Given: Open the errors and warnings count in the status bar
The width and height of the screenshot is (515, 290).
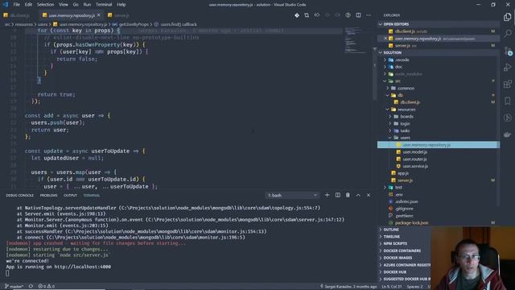Looking at the screenshot, I should (x=47, y=287).
